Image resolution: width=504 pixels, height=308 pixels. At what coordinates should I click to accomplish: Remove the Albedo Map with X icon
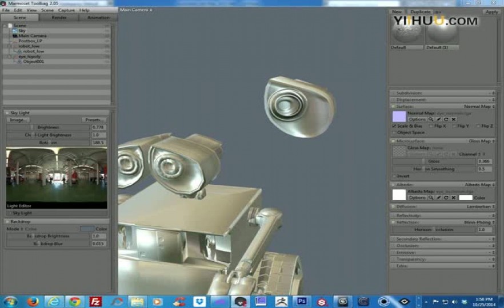pyautogui.click(x=454, y=197)
